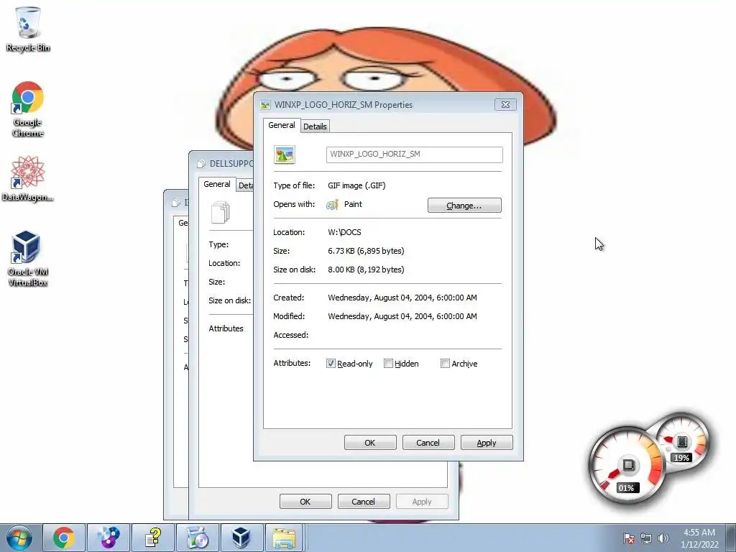Click the location value W:\DOCS

(x=344, y=232)
